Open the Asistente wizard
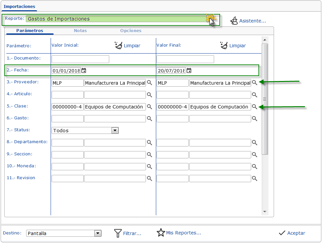The image size is (322, 243). [248, 21]
